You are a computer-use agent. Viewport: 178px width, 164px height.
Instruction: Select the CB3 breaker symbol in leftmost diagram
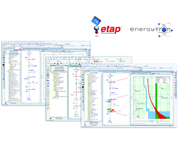click(x=29, y=58)
